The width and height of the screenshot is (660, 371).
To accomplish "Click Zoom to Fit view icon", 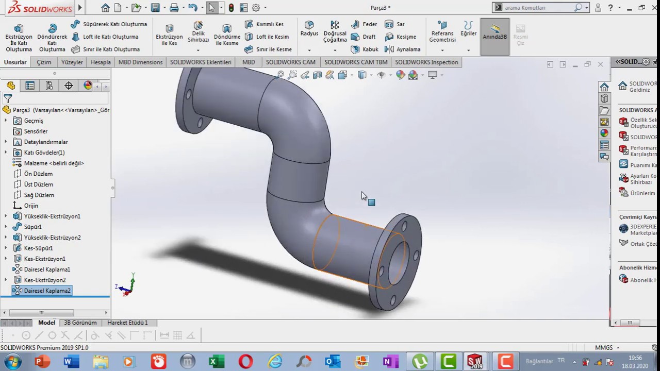I will 280,75.
